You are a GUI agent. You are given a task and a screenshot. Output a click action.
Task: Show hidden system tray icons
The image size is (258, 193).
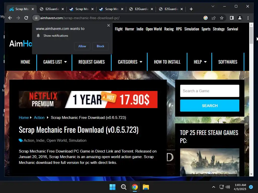[213, 187]
